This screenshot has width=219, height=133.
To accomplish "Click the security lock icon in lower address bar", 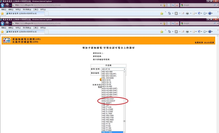I will pyautogui.click(x=164, y=23).
